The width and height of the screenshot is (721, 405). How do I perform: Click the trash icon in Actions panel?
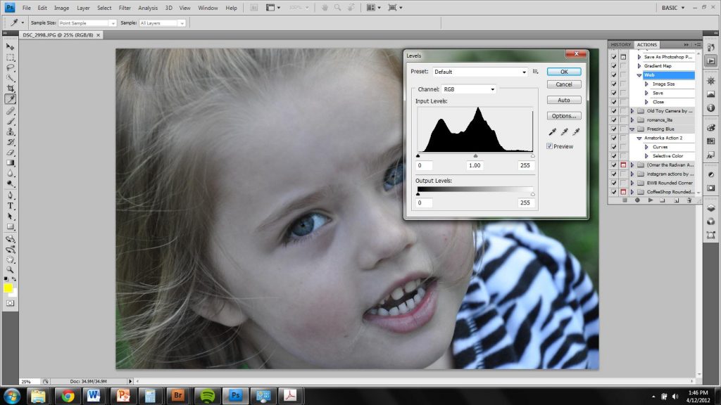[x=688, y=200]
